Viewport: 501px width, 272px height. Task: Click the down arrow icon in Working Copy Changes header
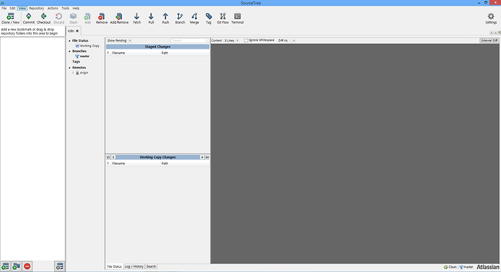click(x=202, y=157)
